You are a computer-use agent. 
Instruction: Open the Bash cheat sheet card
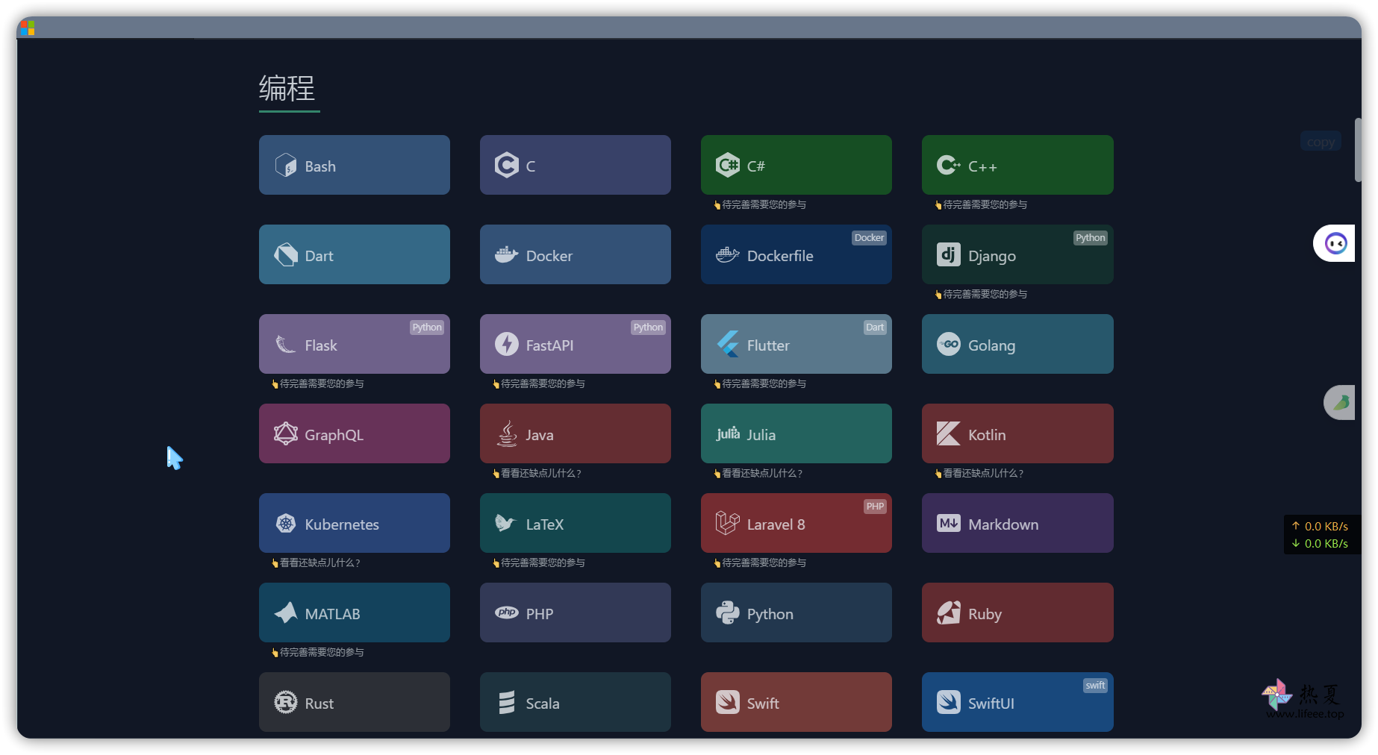(x=354, y=165)
